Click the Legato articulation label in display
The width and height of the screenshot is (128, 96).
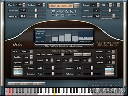point(38,38)
